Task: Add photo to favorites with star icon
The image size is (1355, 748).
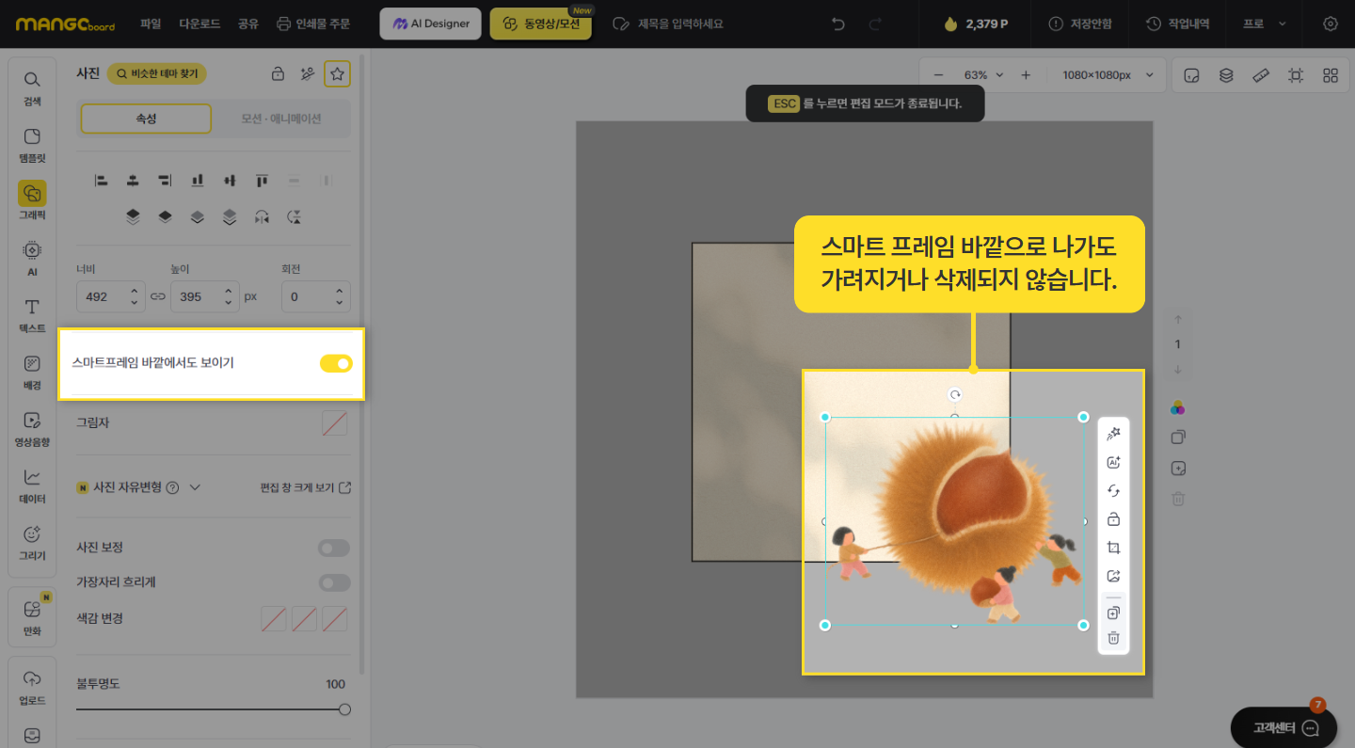Action: (337, 73)
